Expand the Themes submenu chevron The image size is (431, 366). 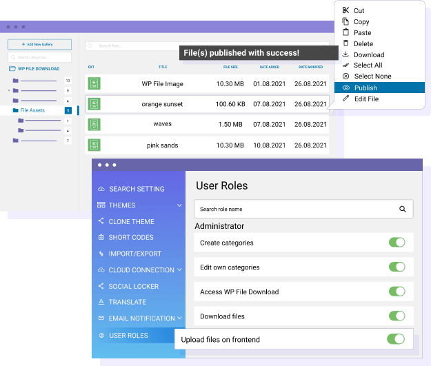[x=179, y=205]
